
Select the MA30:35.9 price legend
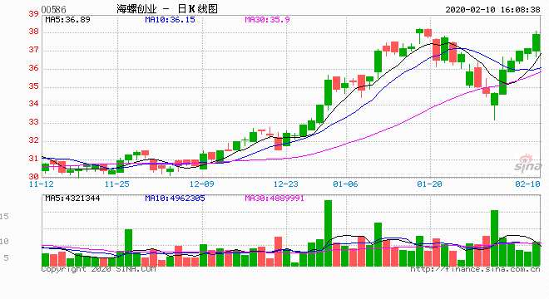click(267, 20)
